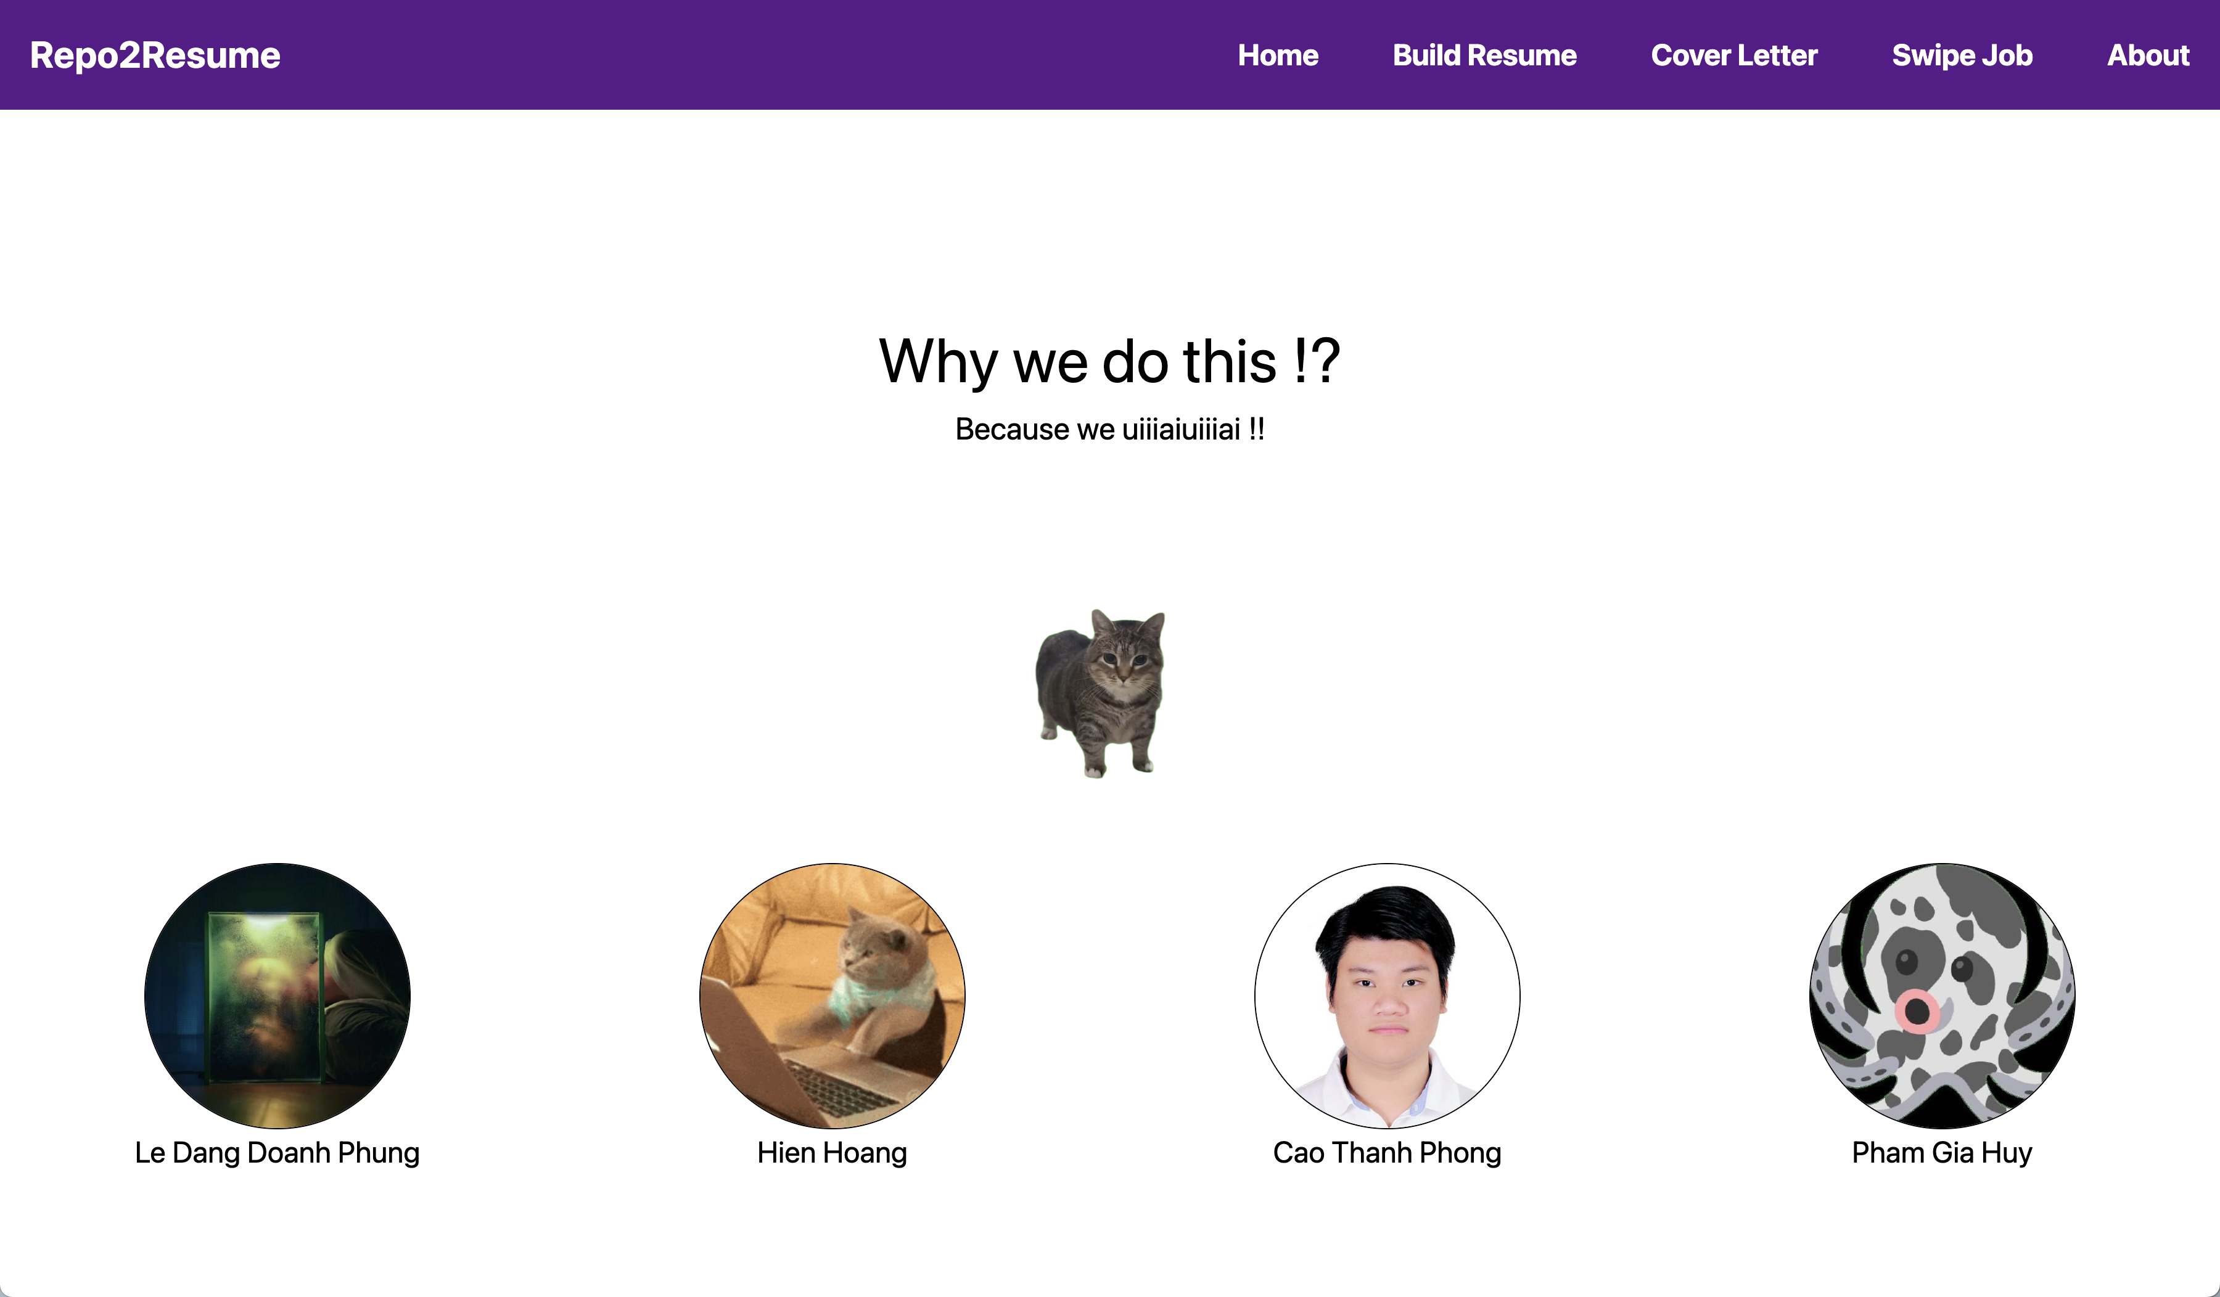This screenshot has height=1297, width=2220.
Task: Click the pink circle on the octopus avatar
Action: [x=1917, y=1011]
